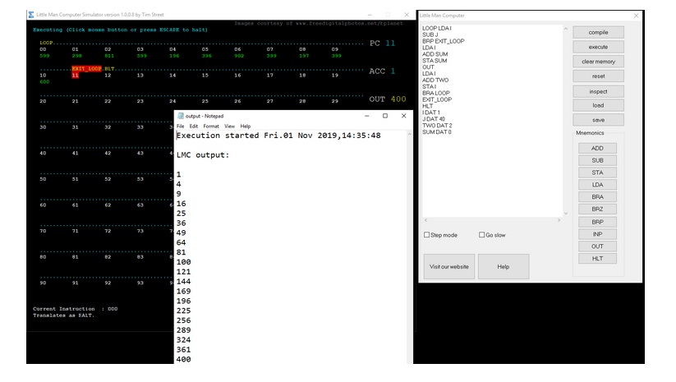Insert the HLT mnemonic
The image size is (676, 382).
(597, 259)
